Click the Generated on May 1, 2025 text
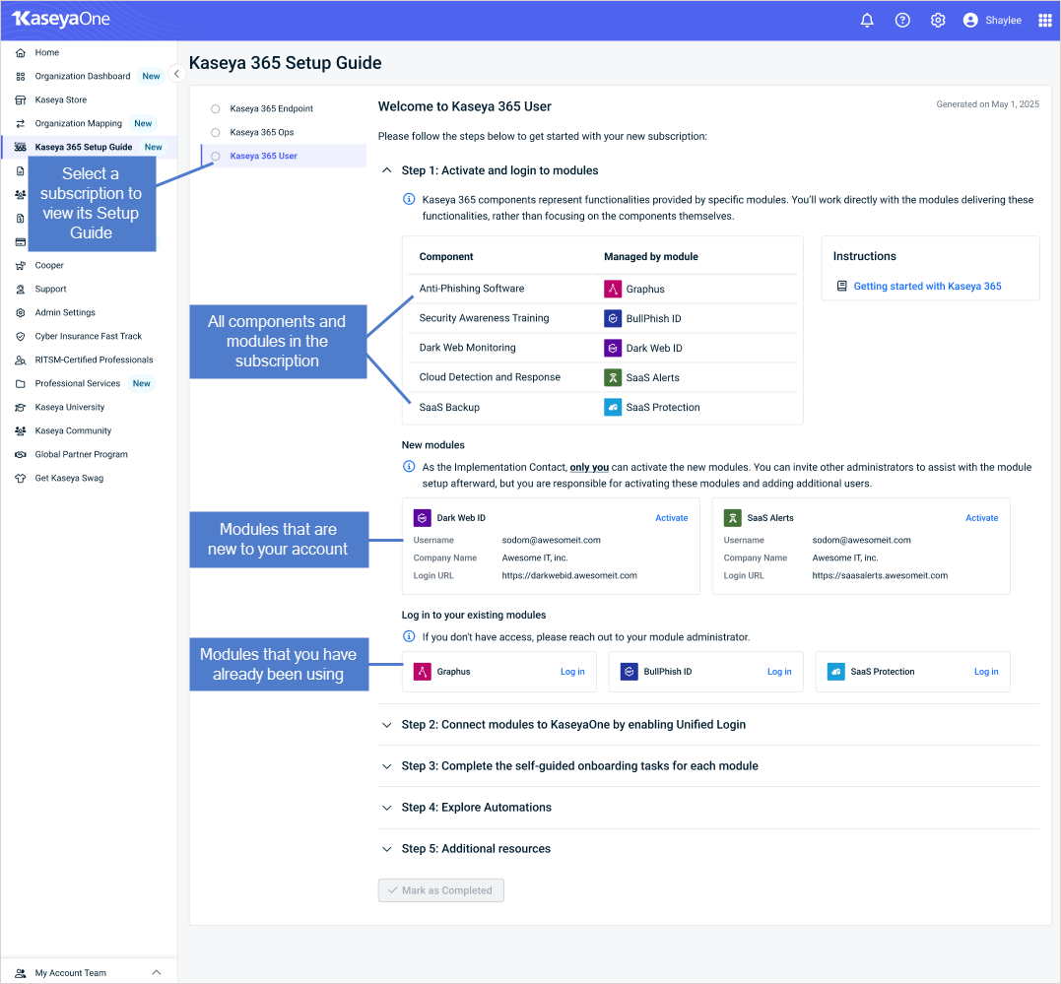This screenshot has height=984, width=1061. pyautogui.click(x=987, y=104)
